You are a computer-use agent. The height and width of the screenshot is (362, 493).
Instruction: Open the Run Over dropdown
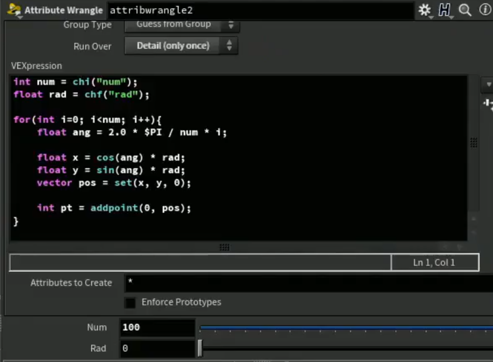pos(181,46)
